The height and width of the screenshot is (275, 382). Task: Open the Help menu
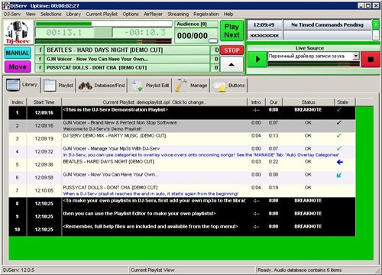pos(228,14)
